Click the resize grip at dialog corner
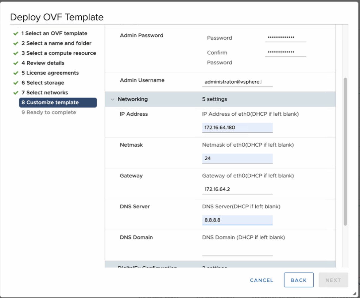This screenshot has height=298, width=360. [354, 293]
